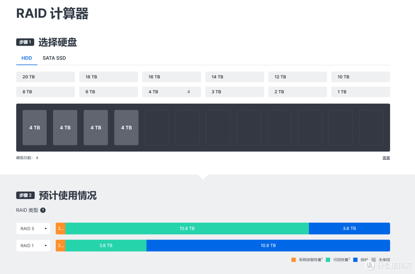415x274 pixels.
Task: Switch to the SATA SSD tab
Action: click(x=54, y=58)
